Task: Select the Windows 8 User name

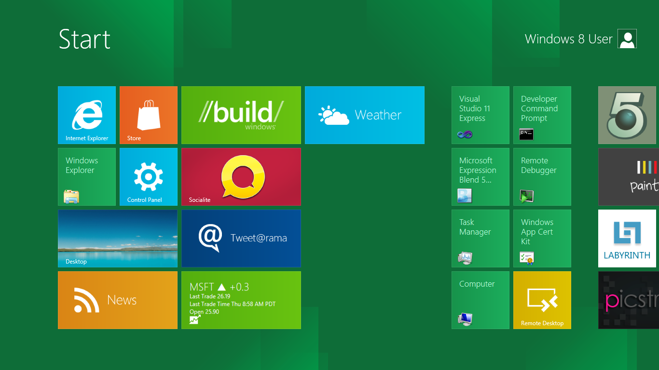Action: pos(569,39)
